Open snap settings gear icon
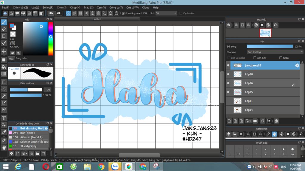This screenshot has width=305, height=171. coord(116,13)
